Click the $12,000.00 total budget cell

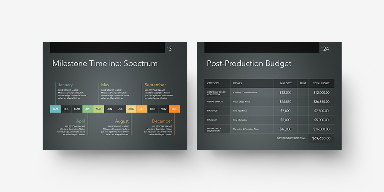321,93
